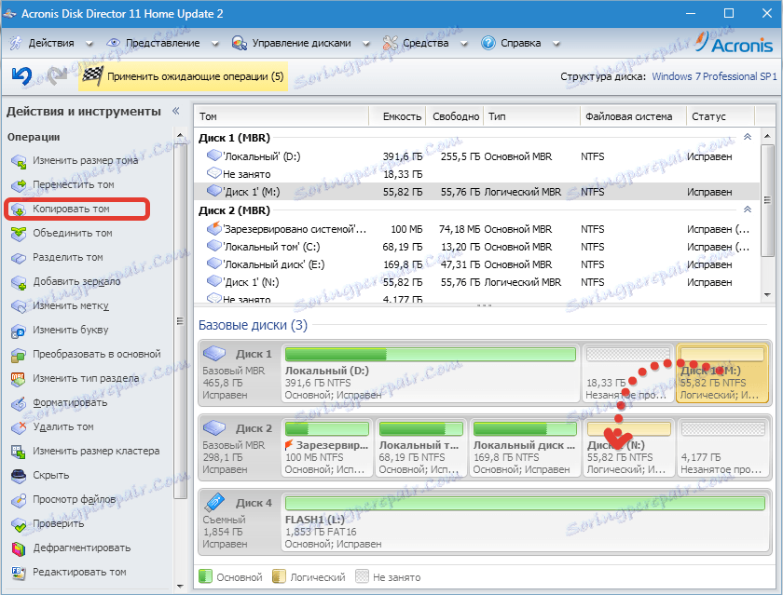Click the Форматировать icon
The width and height of the screenshot is (783, 595).
pos(19,403)
